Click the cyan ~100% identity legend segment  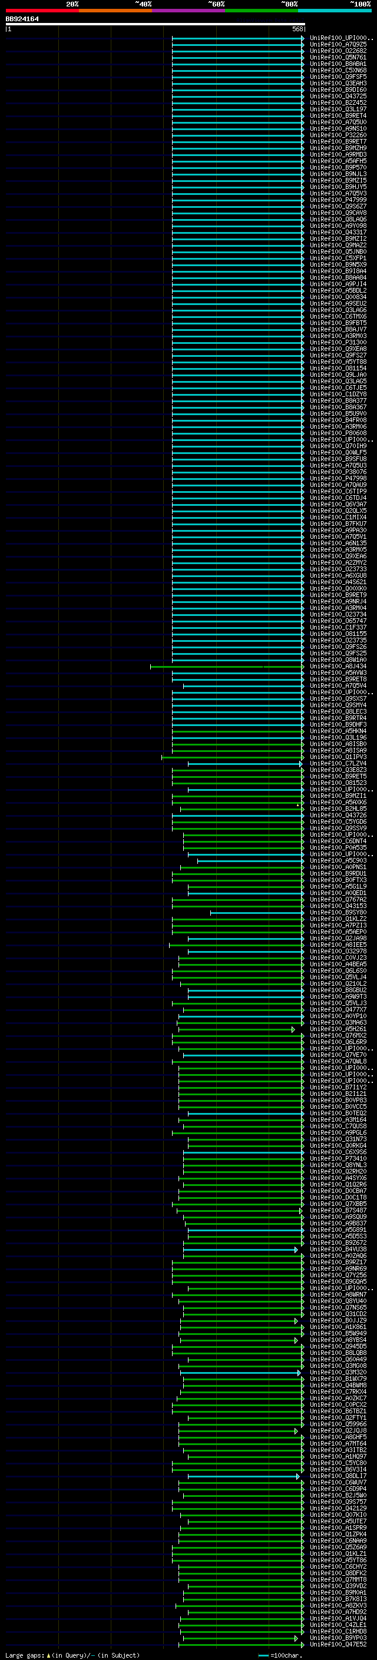click(x=335, y=11)
